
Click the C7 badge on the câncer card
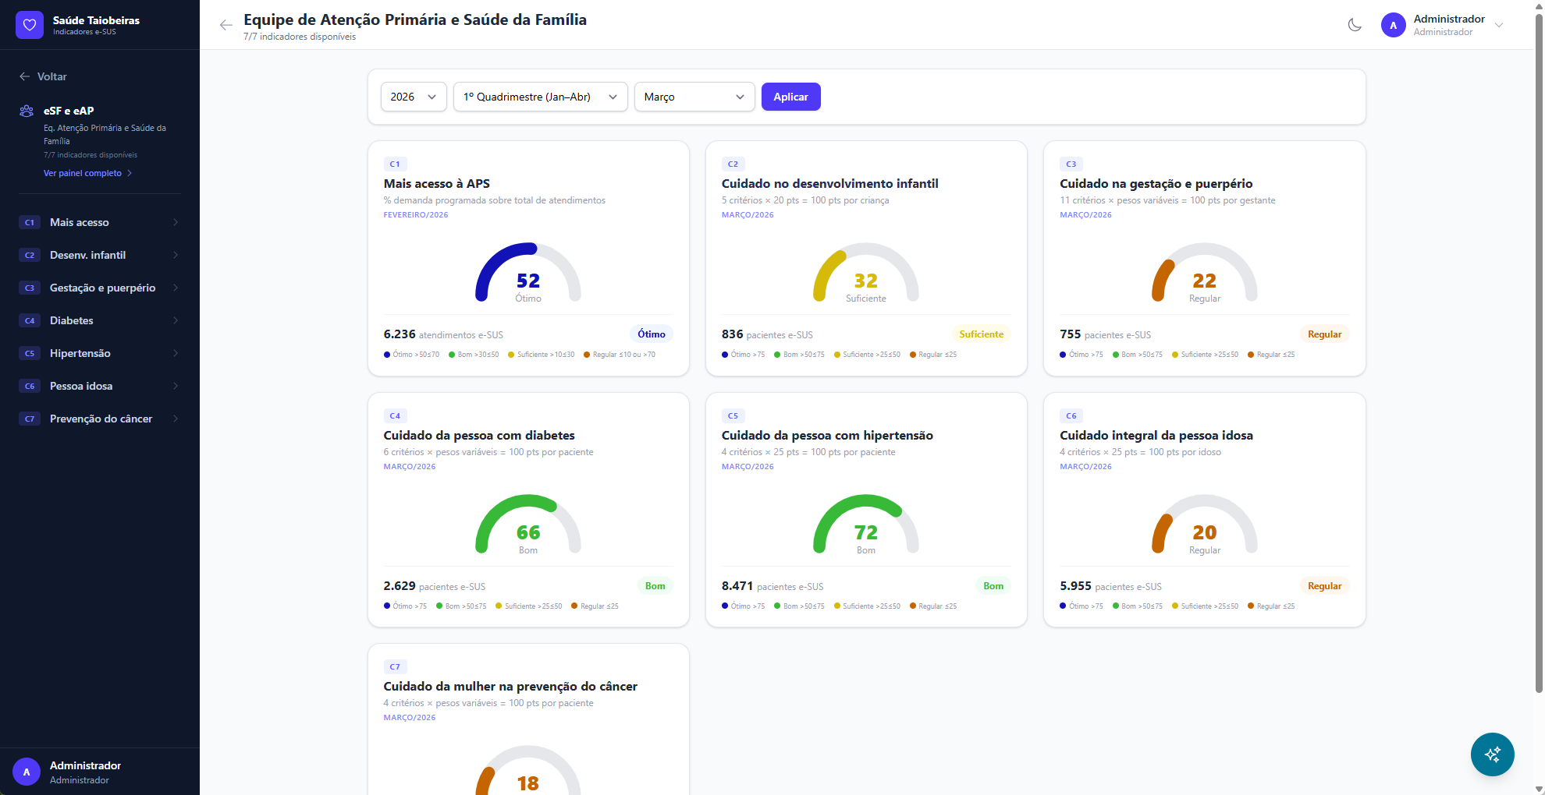pos(395,666)
